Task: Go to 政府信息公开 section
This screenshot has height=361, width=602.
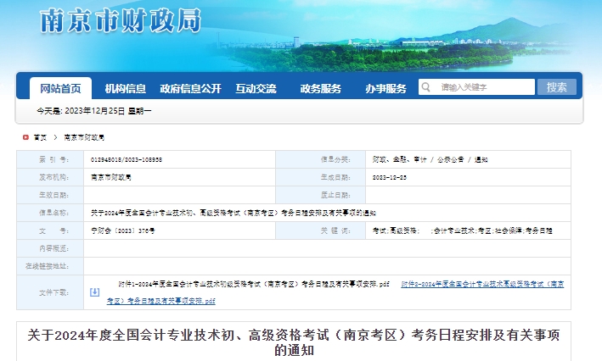Action: point(190,89)
